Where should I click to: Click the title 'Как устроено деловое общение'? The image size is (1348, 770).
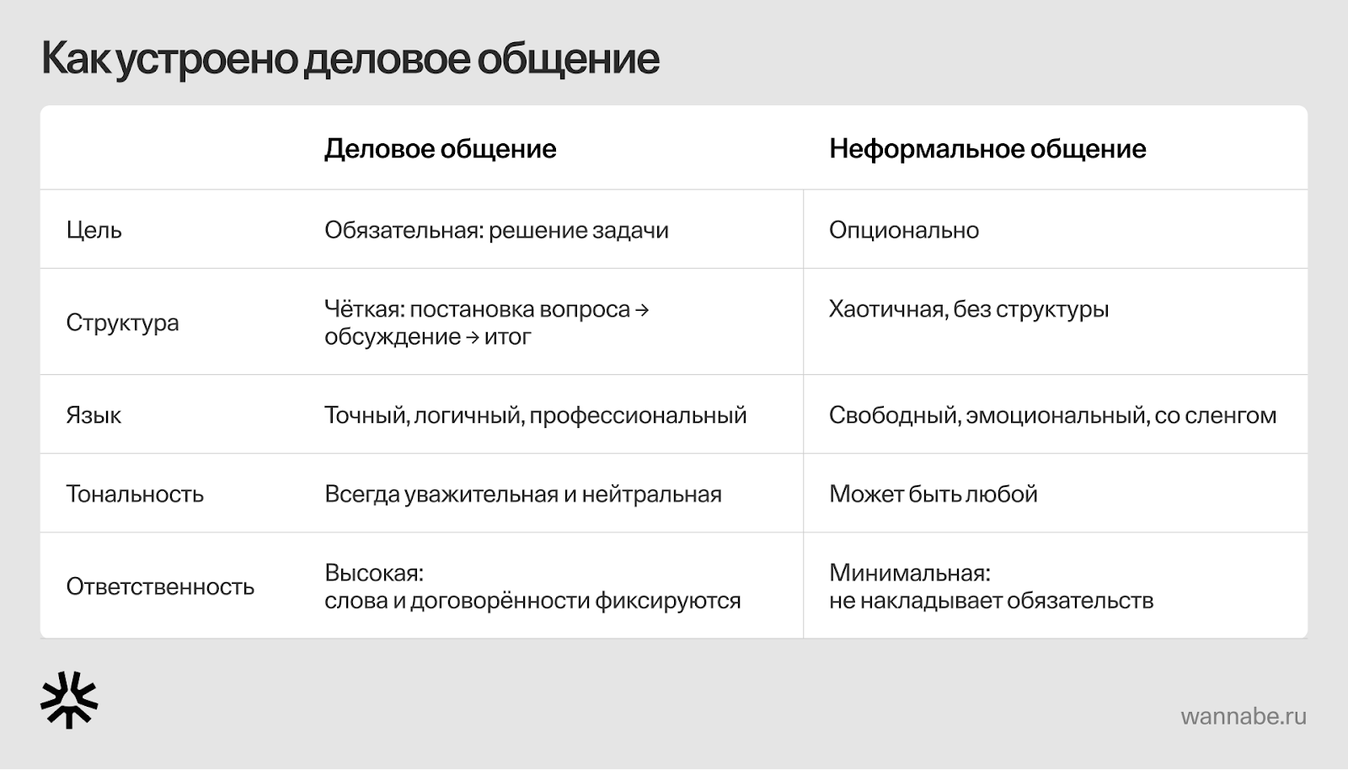(x=350, y=59)
